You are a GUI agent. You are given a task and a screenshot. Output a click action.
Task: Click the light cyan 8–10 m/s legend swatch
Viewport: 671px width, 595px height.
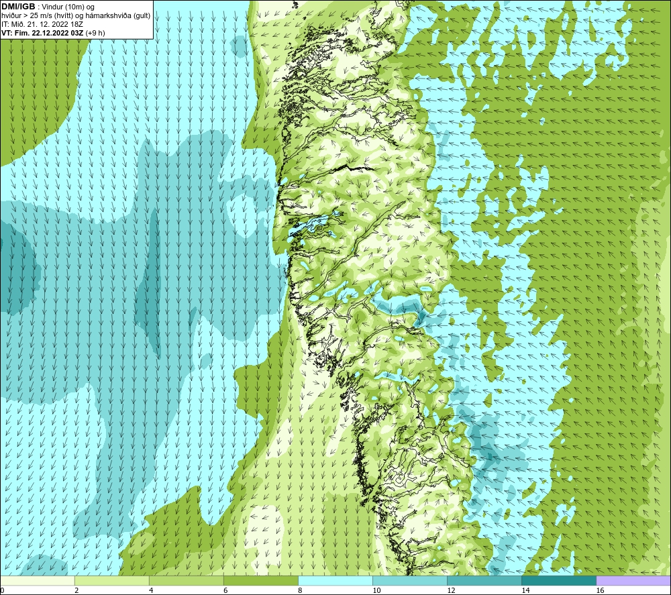335,580
